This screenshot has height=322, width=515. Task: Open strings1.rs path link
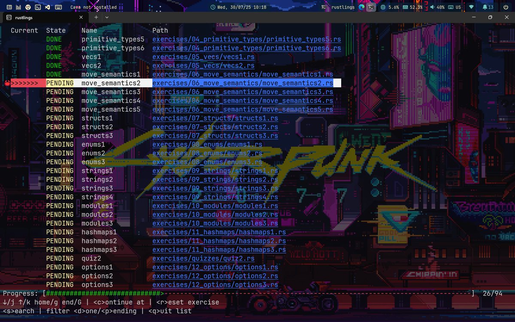[215, 171]
